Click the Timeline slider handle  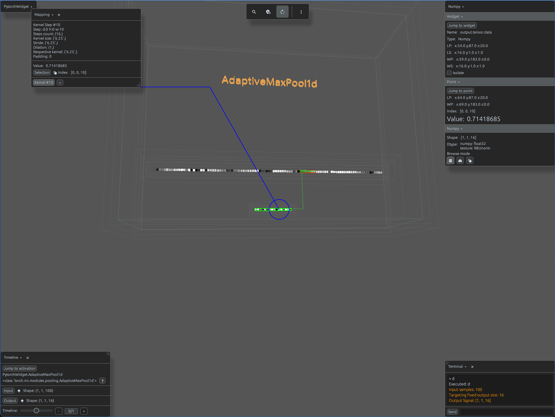tap(36, 411)
